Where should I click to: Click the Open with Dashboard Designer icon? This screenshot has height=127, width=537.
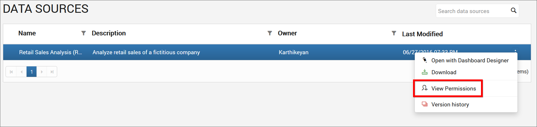tap(425, 60)
